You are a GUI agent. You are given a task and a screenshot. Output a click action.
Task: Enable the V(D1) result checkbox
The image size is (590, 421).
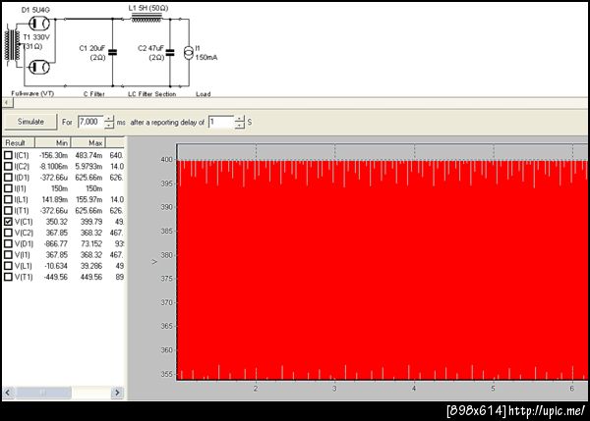coord(8,243)
